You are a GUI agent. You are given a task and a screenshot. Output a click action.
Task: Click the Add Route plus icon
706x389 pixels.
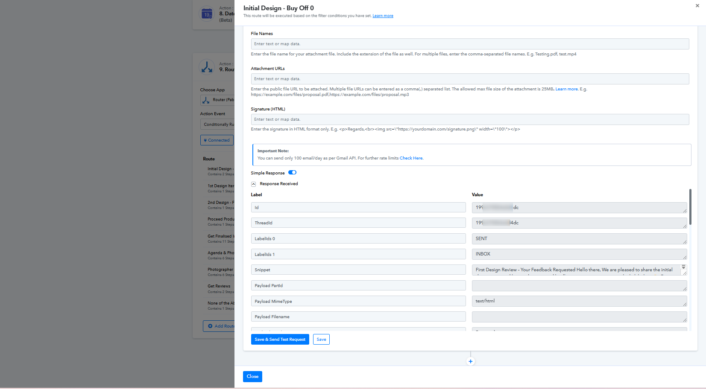(210, 326)
